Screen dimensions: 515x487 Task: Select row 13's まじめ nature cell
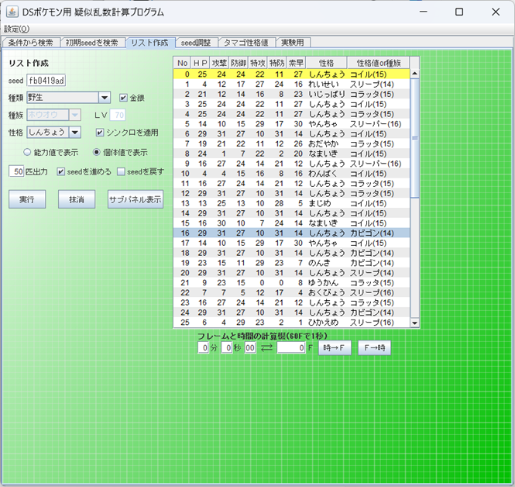pos(327,203)
